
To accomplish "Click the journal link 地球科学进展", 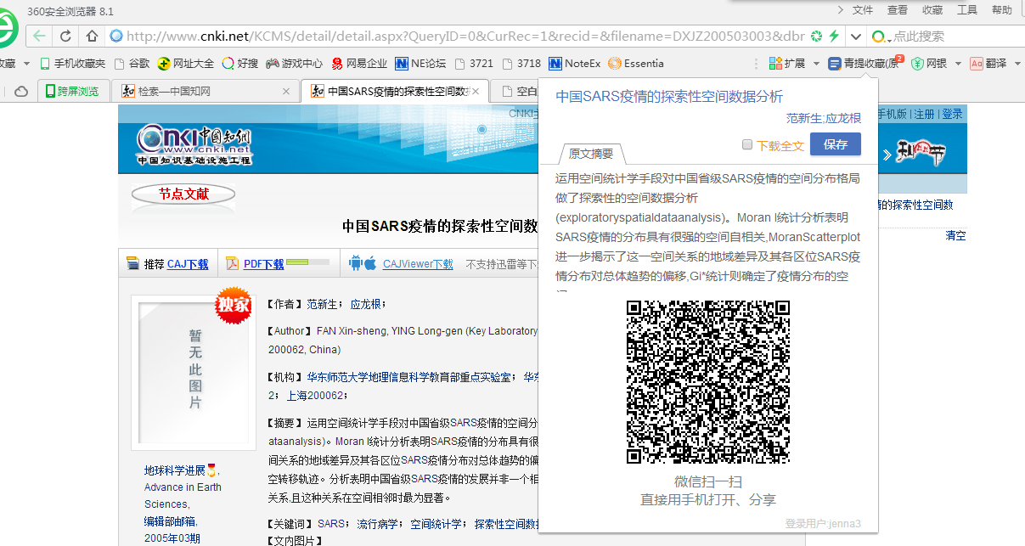I will (x=175, y=470).
